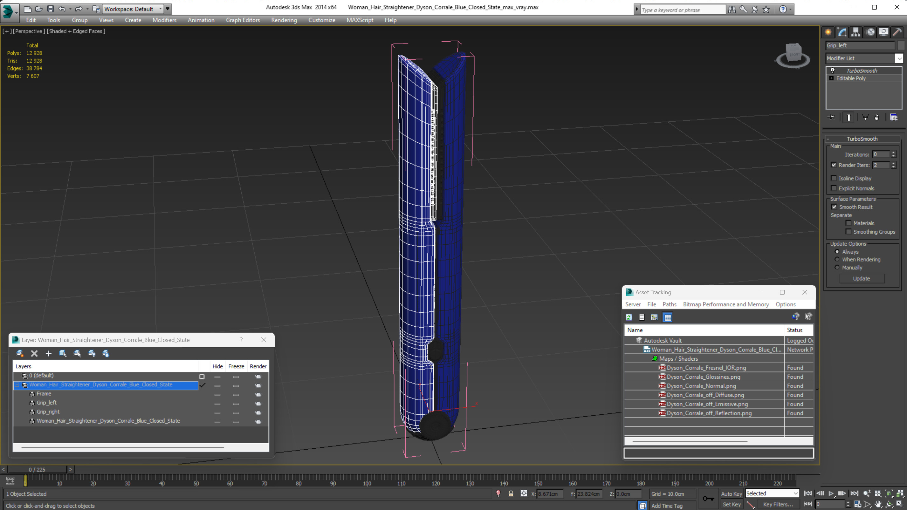This screenshot has width=907, height=510.
Task: Collapse Woman_Hair_Straightener layer in Layers list
Action: pos(17,385)
